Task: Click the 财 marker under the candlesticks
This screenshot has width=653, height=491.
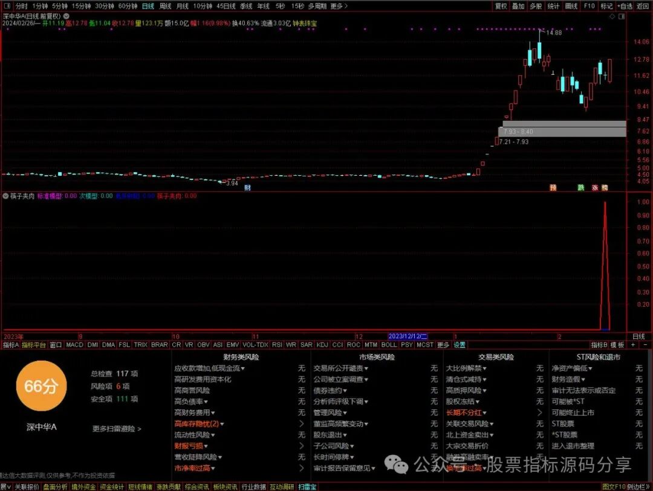Action: click(247, 188)
